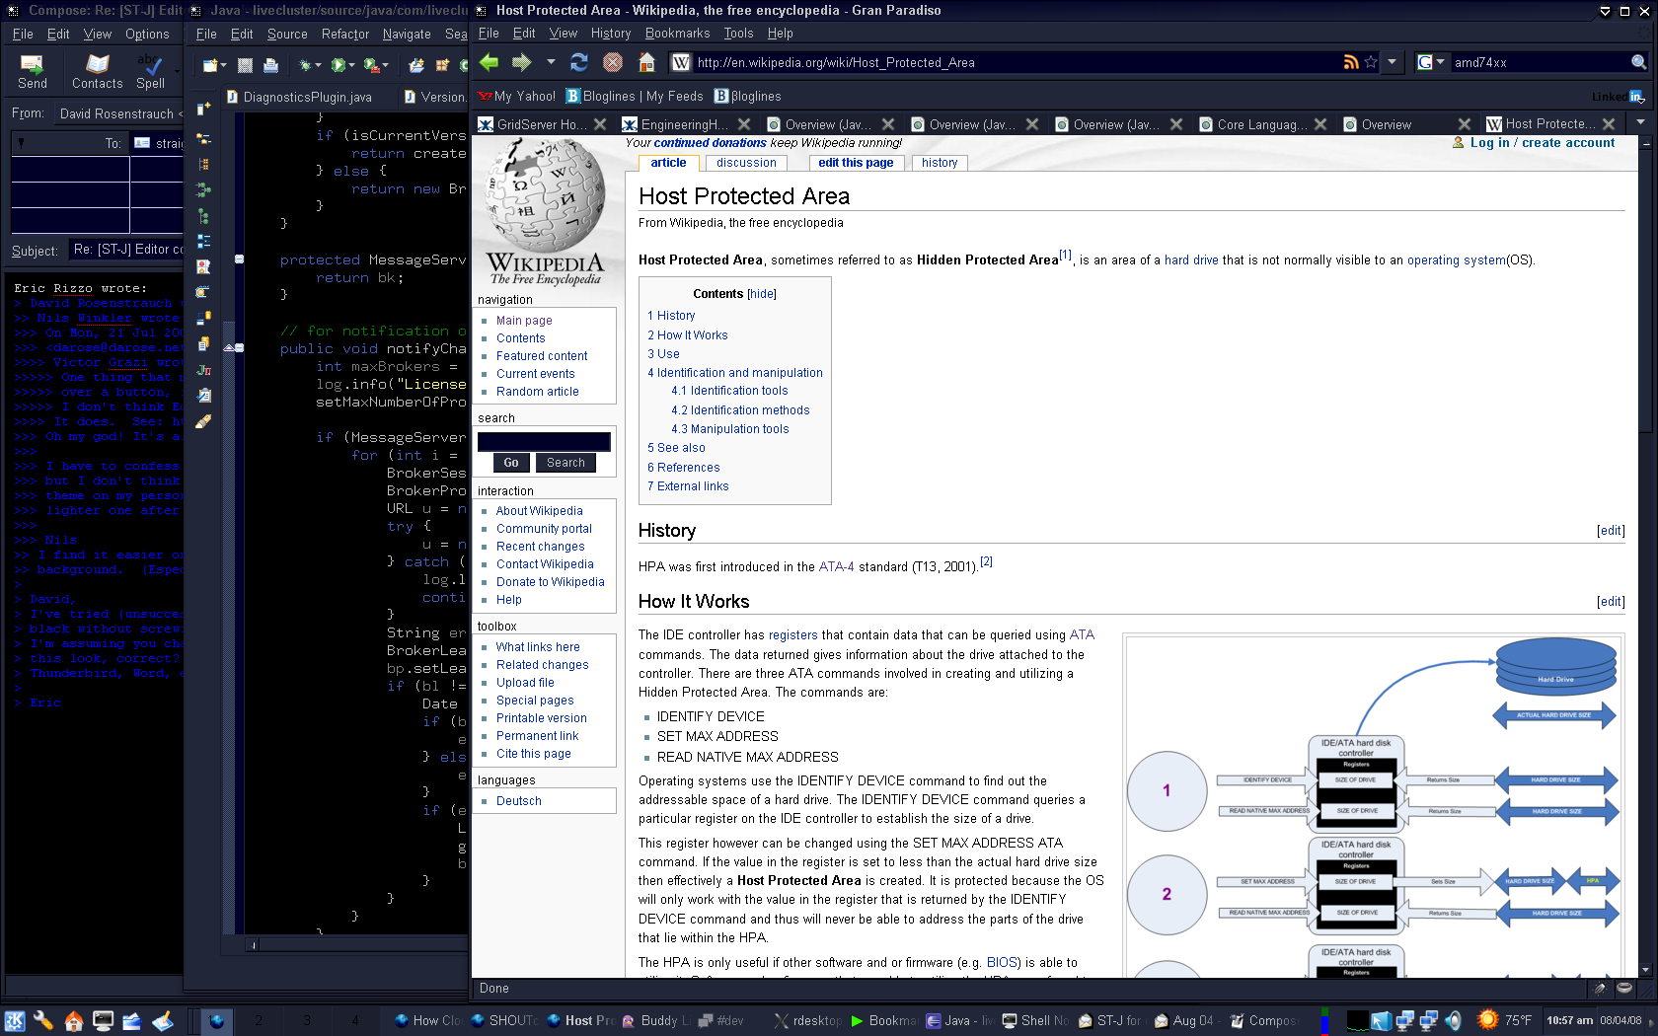Switch to the discussion tab on Wikipedia
Viewport: 1658px width, 1036px height.
point(746,163)
